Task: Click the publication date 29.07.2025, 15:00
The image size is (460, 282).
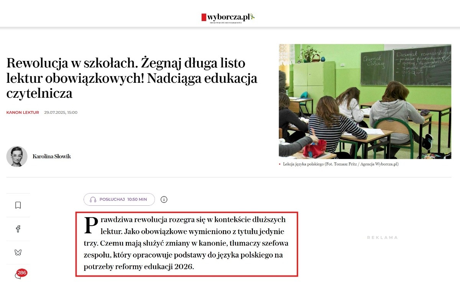Action: point(61,113)
